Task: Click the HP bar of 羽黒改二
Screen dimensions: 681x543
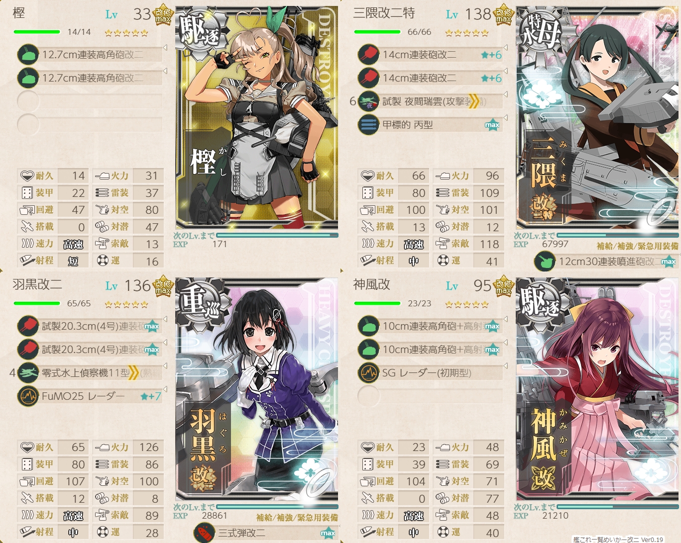Action: click(37, 303)
